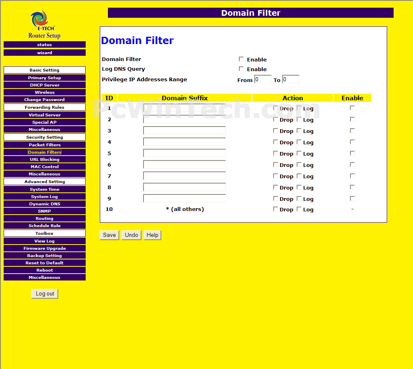Screen dimensions: 413x369
Task: Open Miscellaneous under Toolbox
Action: click(x=44, y=277)
